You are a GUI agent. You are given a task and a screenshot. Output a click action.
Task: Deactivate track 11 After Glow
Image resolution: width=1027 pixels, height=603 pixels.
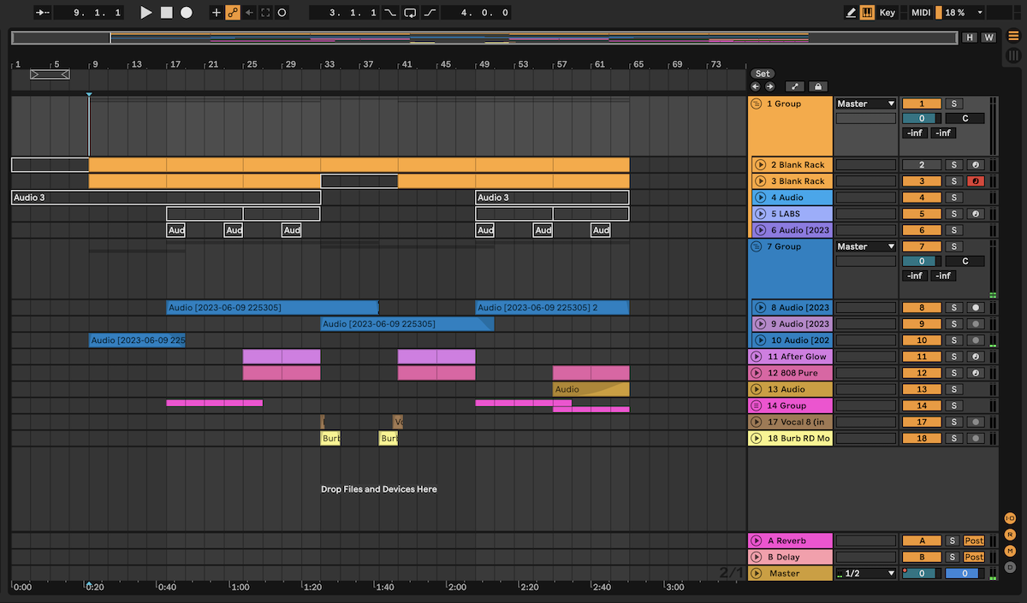point(921,357)
